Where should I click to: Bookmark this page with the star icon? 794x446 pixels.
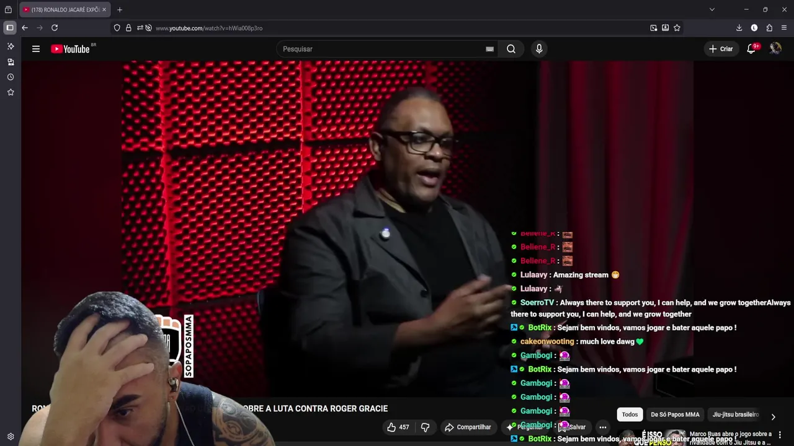pos(677,28)
